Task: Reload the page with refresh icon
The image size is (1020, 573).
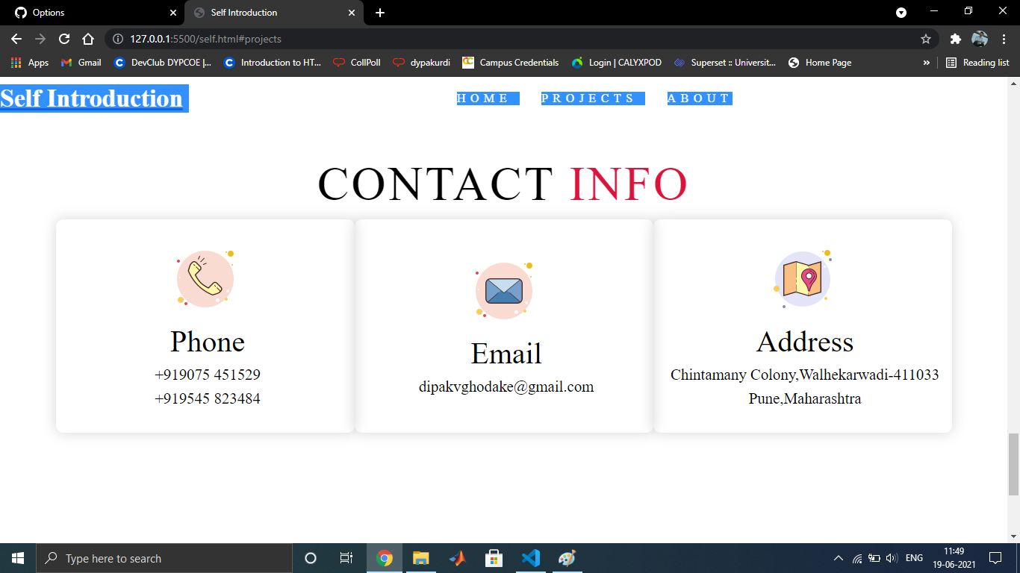Action: (x=64, y=39)
